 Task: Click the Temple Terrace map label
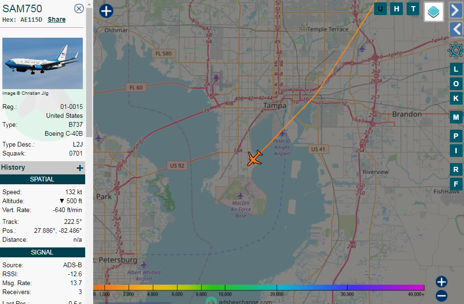click(328, 29)
